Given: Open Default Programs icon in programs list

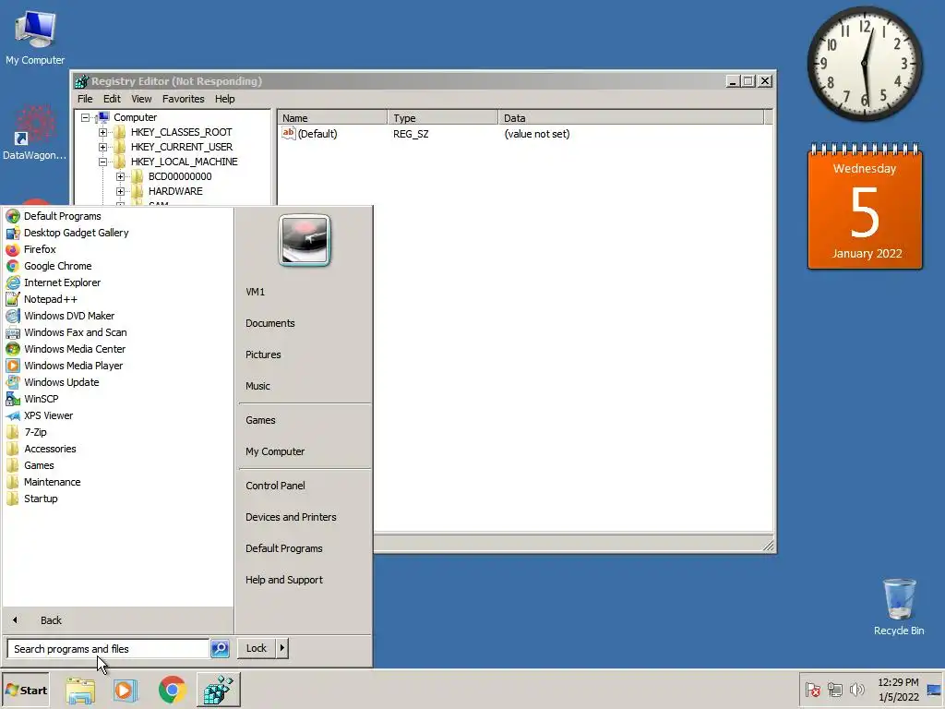Looking at the screenshot, I should (x=13, y=216).
